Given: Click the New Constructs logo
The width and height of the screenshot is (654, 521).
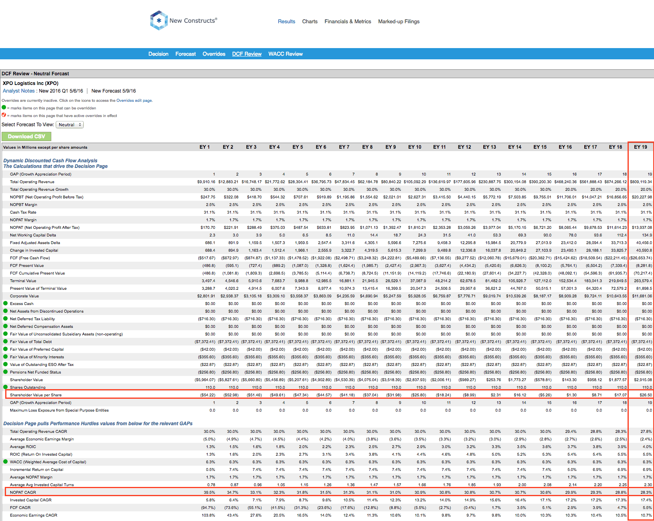Looking at the screenshot, I should coord(184,20).
